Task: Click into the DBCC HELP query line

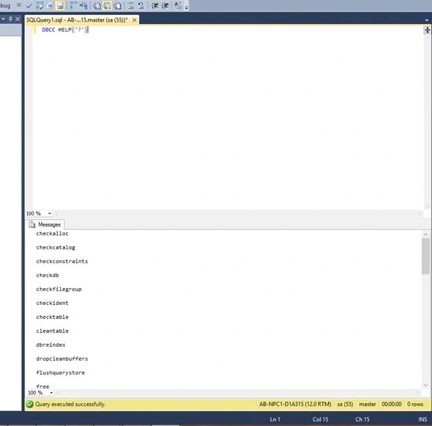Action: 65,29
